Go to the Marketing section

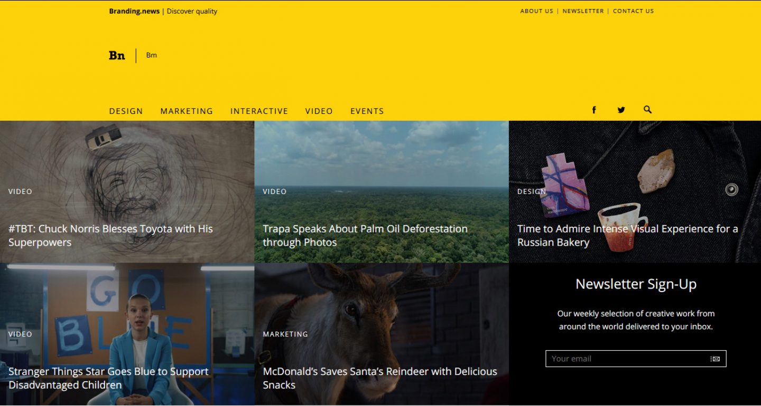(x=187, y=111)
